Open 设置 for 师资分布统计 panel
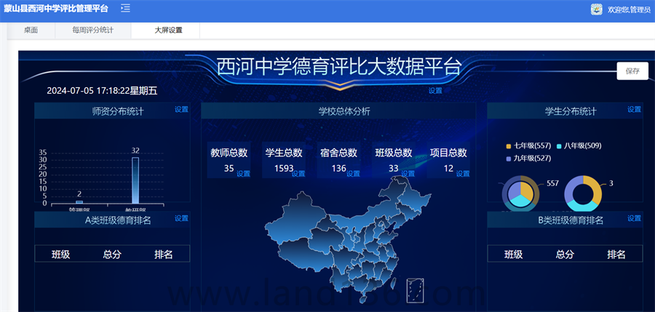 (181, 110)
